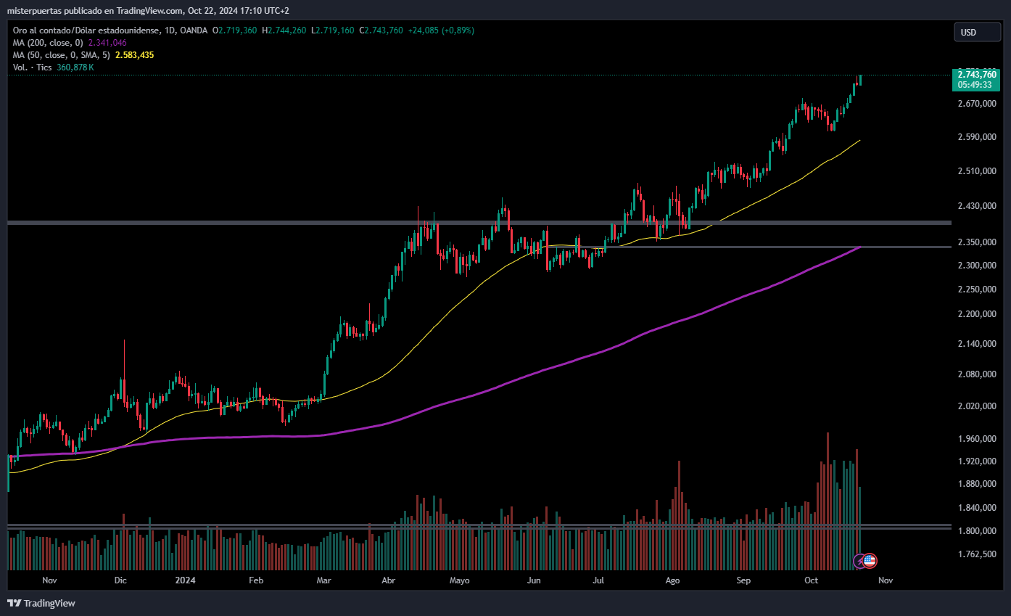Click the 1.800,000 price axis label
Screen dimensions: 1011x616
point(978,531)
